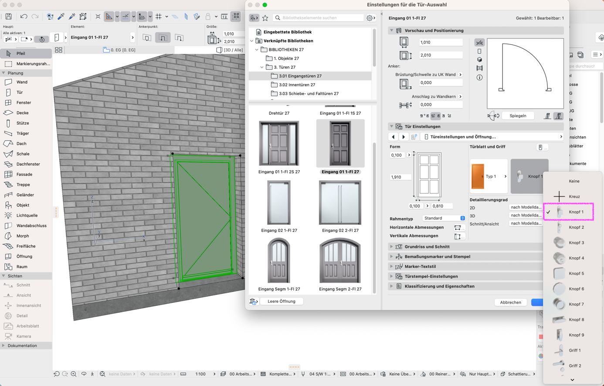
Task: Collapse the Vorschau und Positionierung section
Action: point(391,30)
